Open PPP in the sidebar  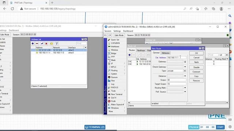113,57
